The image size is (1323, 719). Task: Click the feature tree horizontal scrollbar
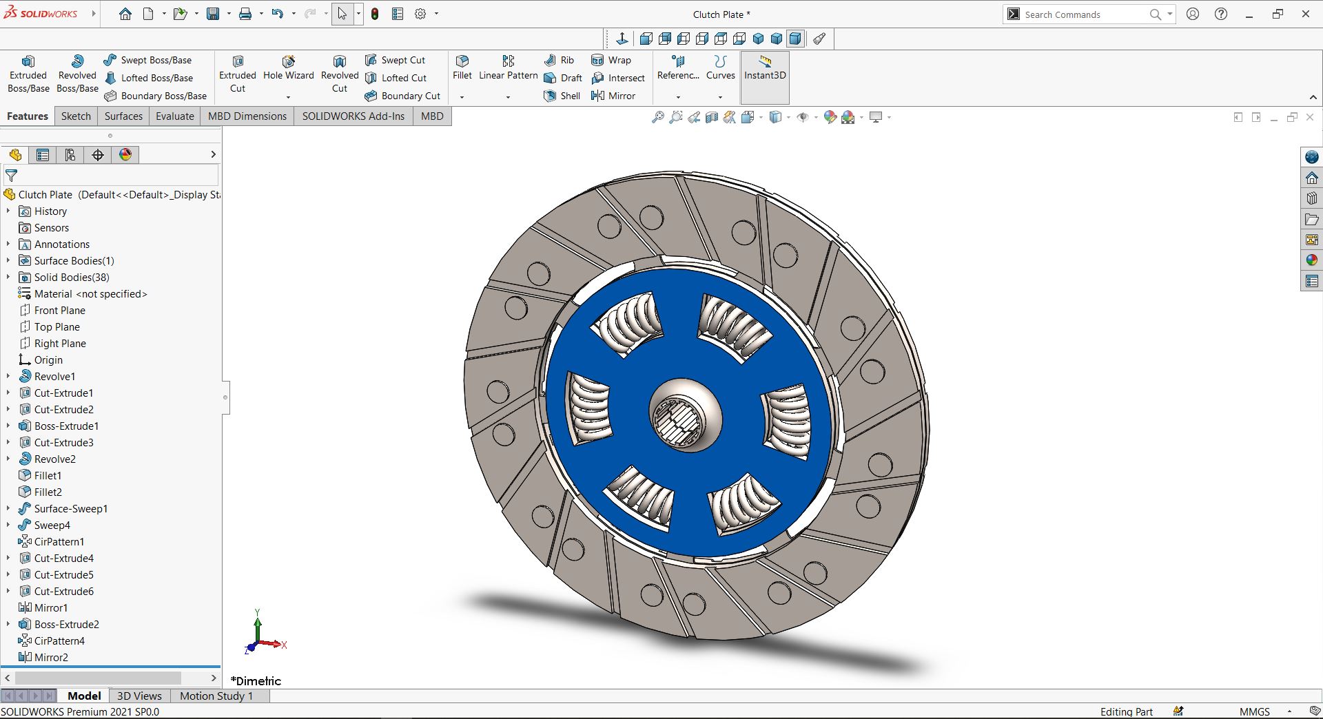pyautogui.click(x=97, y=678)
